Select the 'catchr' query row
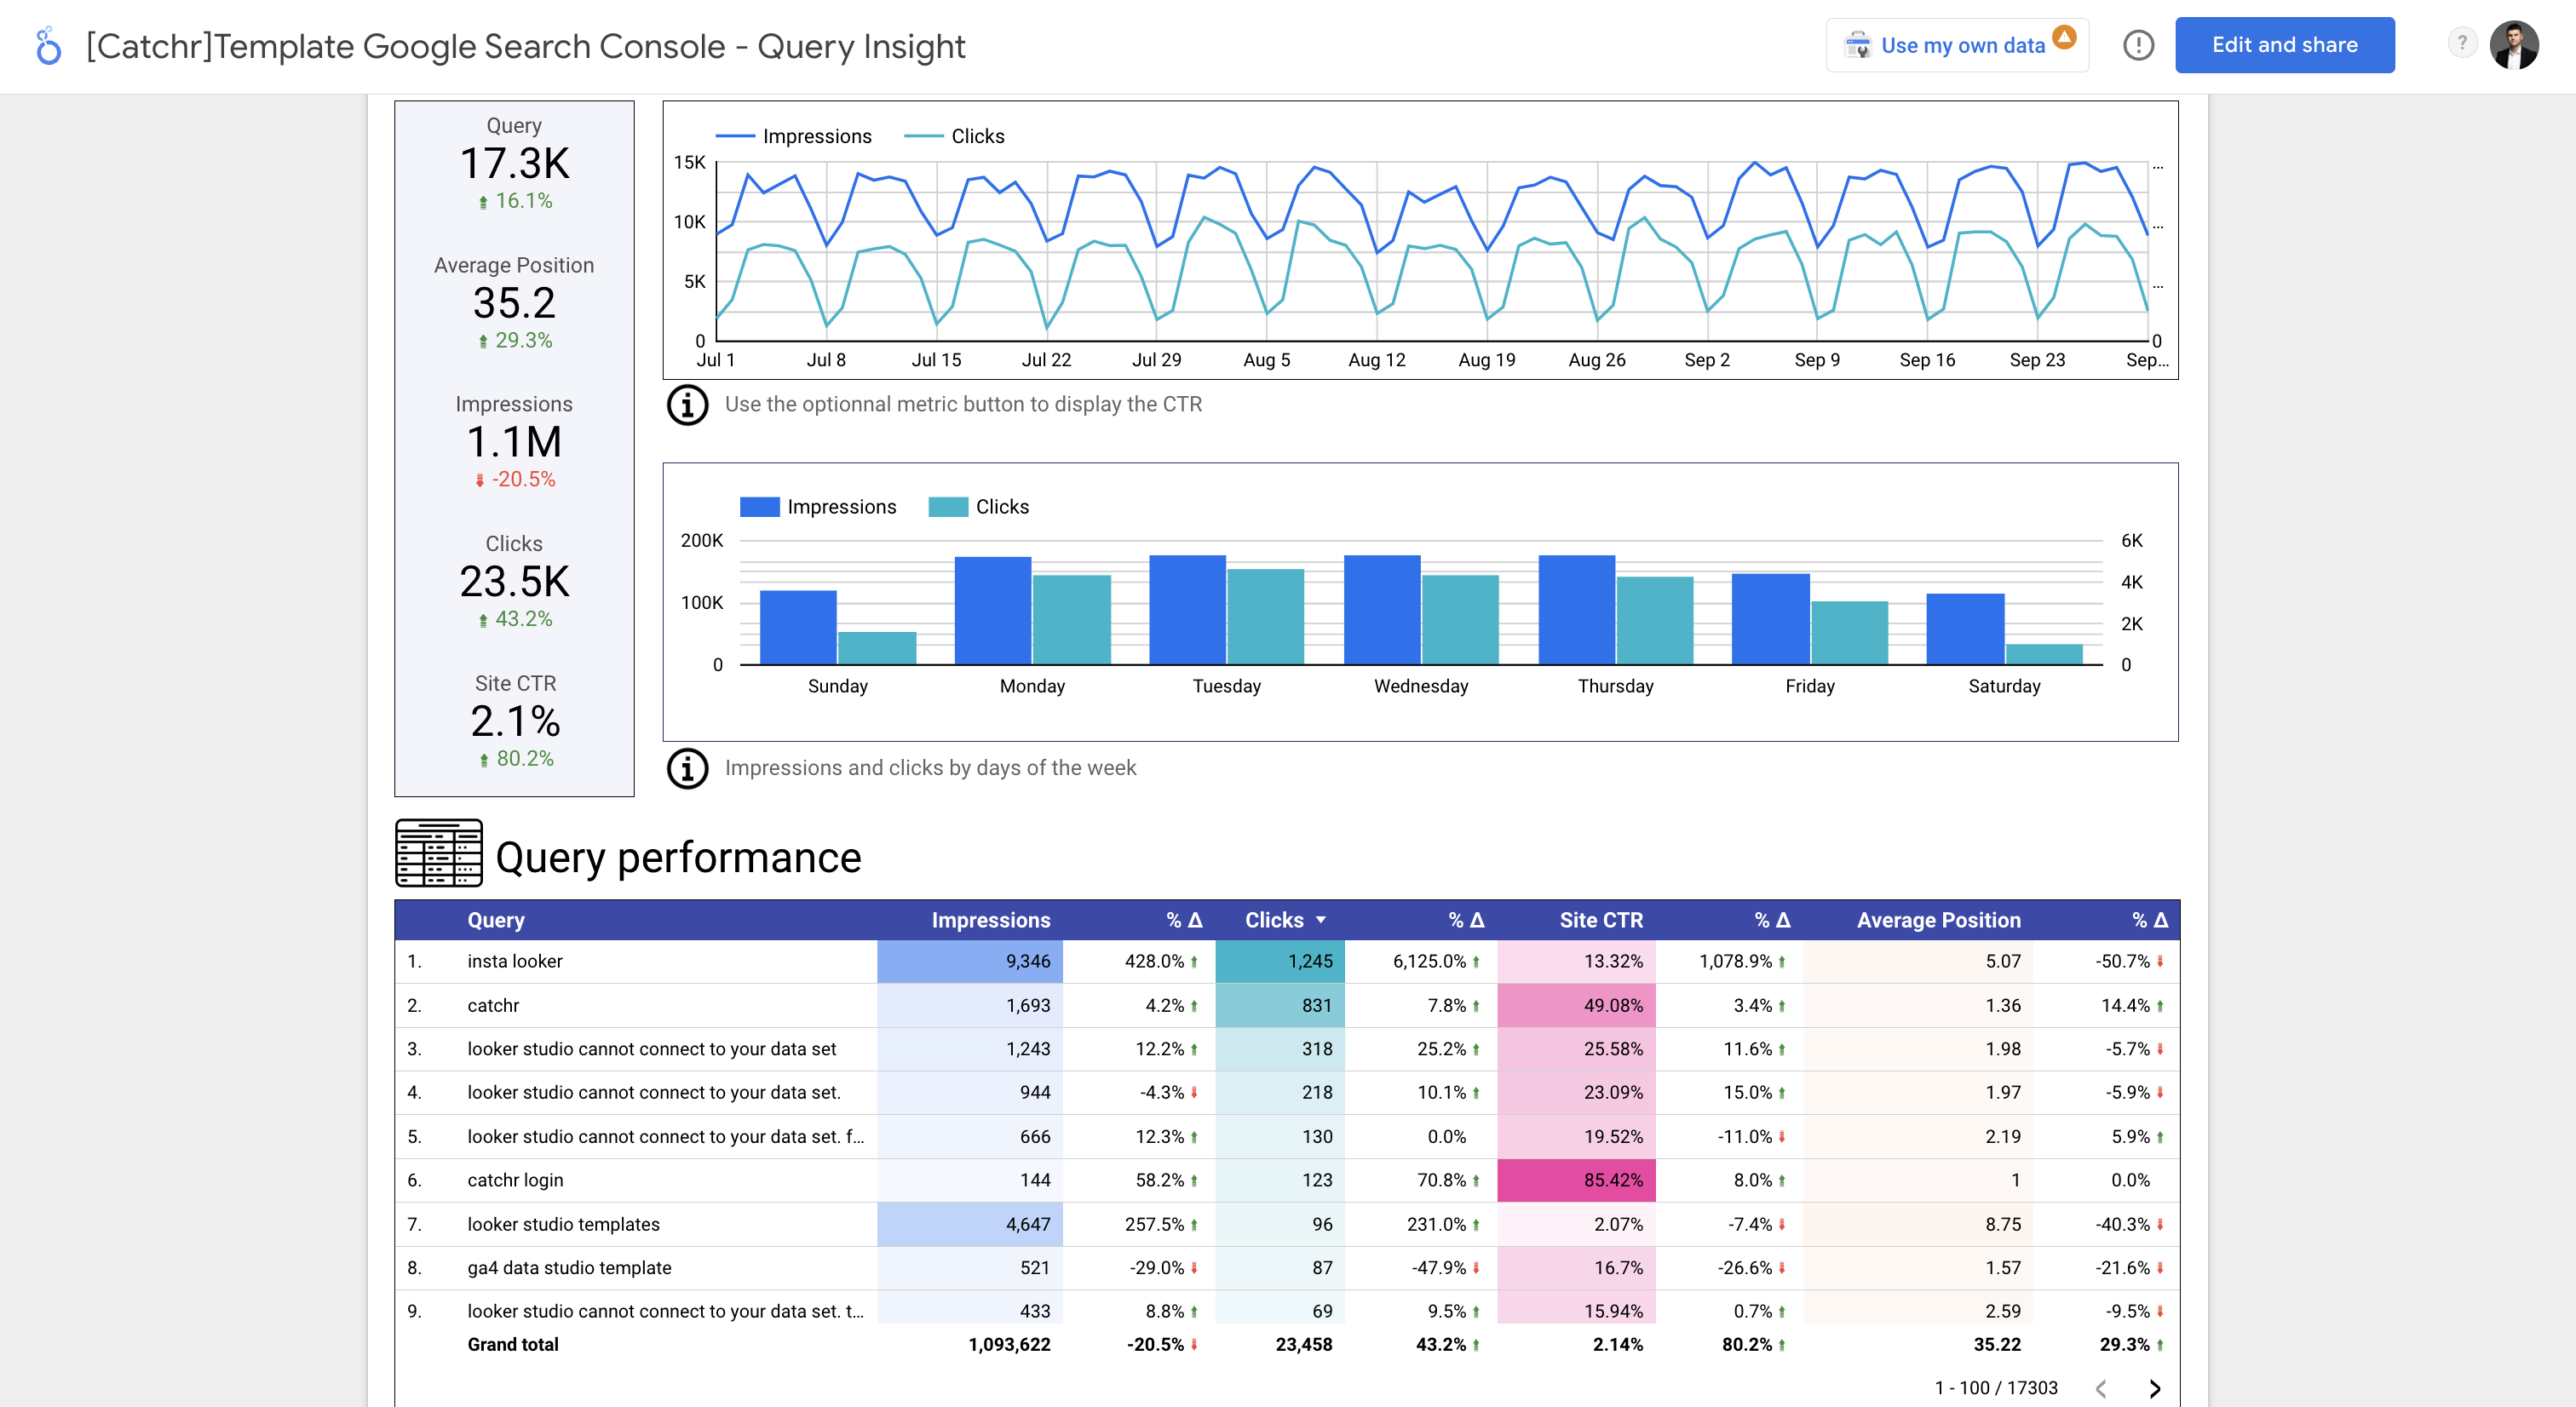This screenshot has height=1407, width=2576. coord(1287,1005)
